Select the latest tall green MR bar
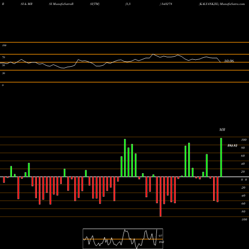The height and width of the screenshot is (249, 249). pyautogui.click(x=221, y=157)
